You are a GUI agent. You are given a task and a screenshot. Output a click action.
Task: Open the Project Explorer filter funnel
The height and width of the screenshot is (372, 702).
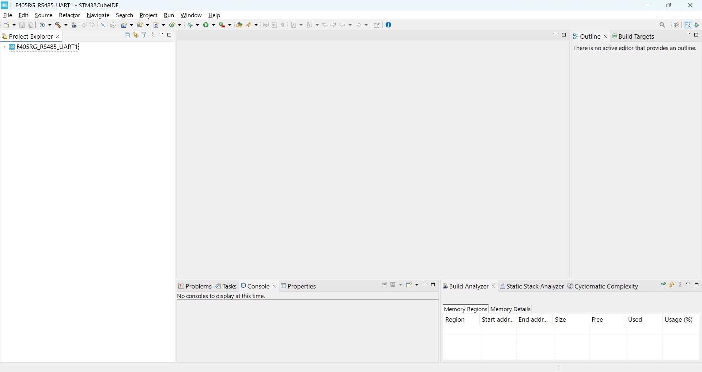click(144, 35)
